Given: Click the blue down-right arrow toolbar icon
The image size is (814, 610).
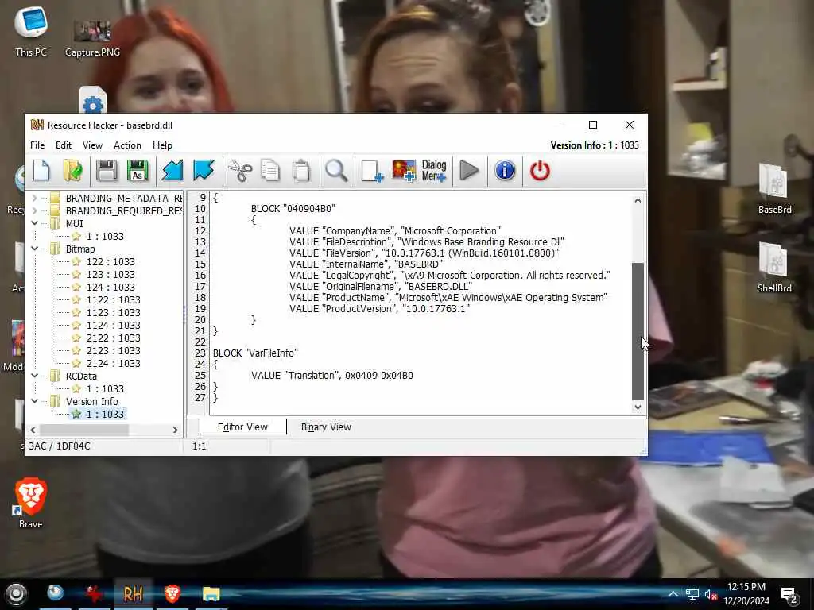Looking at the screenshot, I should (204, 170).
